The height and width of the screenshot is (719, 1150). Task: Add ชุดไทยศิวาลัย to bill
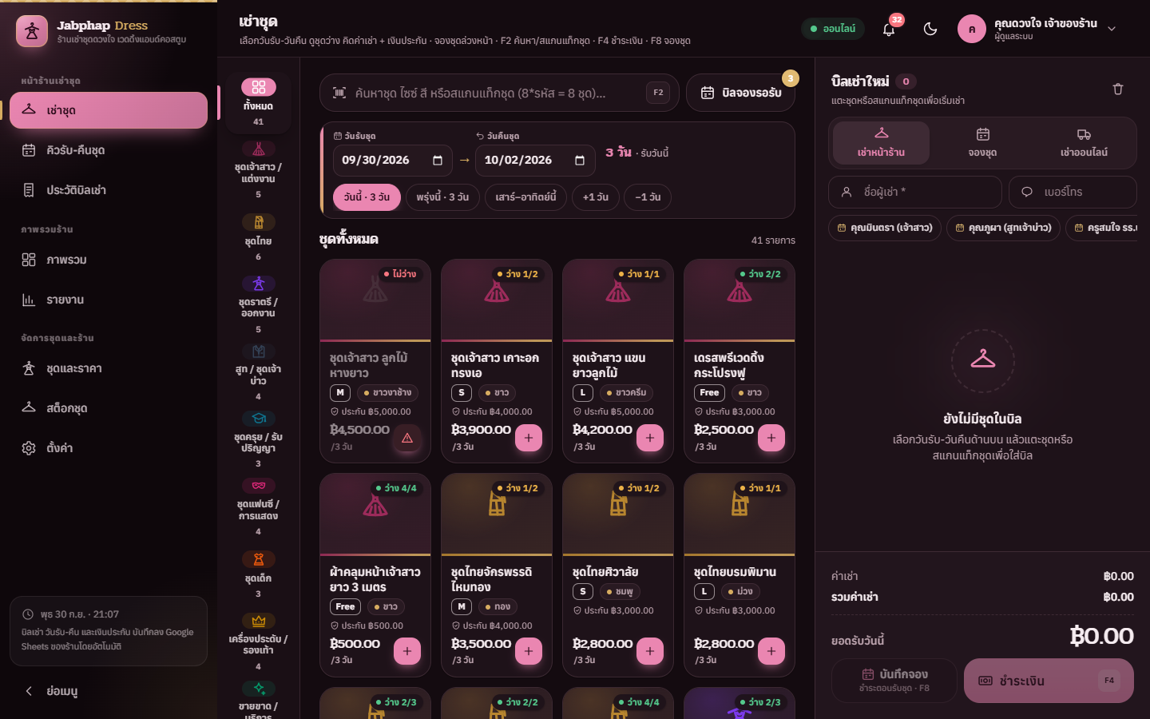pyautogui.click(x=650, y=652)
